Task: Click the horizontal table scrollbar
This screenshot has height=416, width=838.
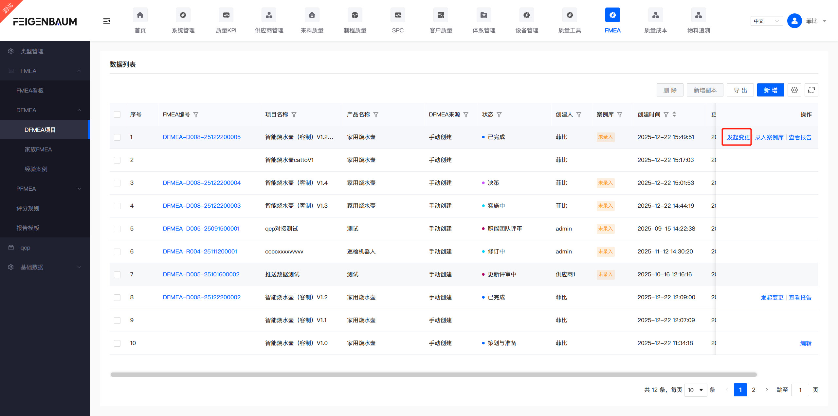Action: (x=433, y=374)
